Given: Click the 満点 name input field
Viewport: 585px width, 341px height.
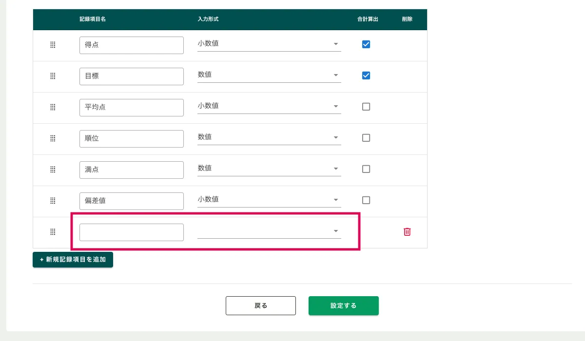Looking at the screenshot, I should (x=132, y=170).
